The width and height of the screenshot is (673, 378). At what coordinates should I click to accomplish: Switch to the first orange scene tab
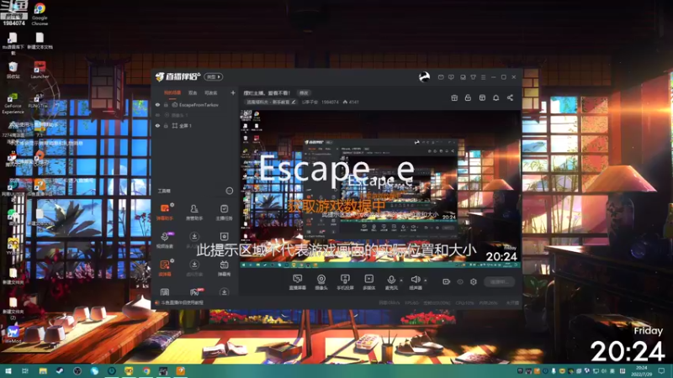coord(172,92)
